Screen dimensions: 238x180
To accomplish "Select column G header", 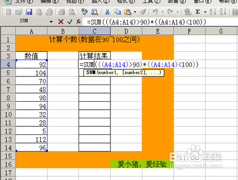I will (x=221, y=31).
